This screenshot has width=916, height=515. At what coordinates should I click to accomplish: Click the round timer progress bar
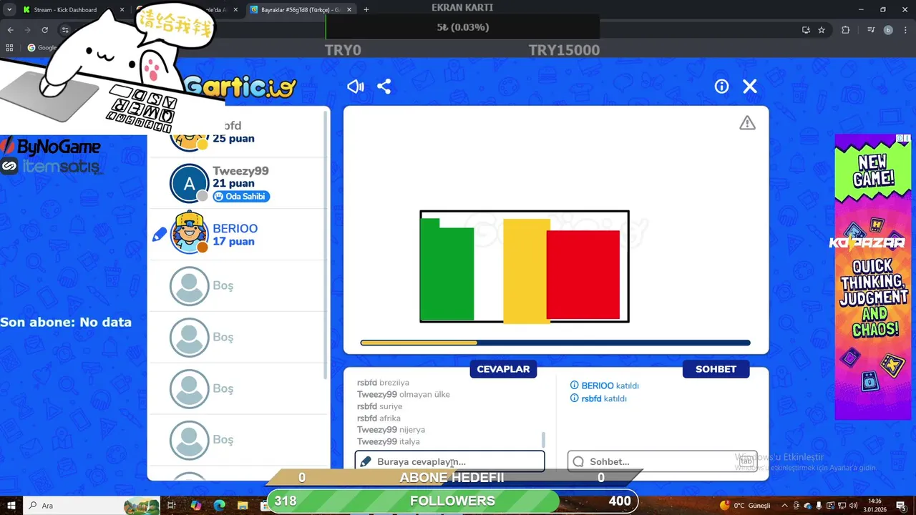[x=555, y=343]
